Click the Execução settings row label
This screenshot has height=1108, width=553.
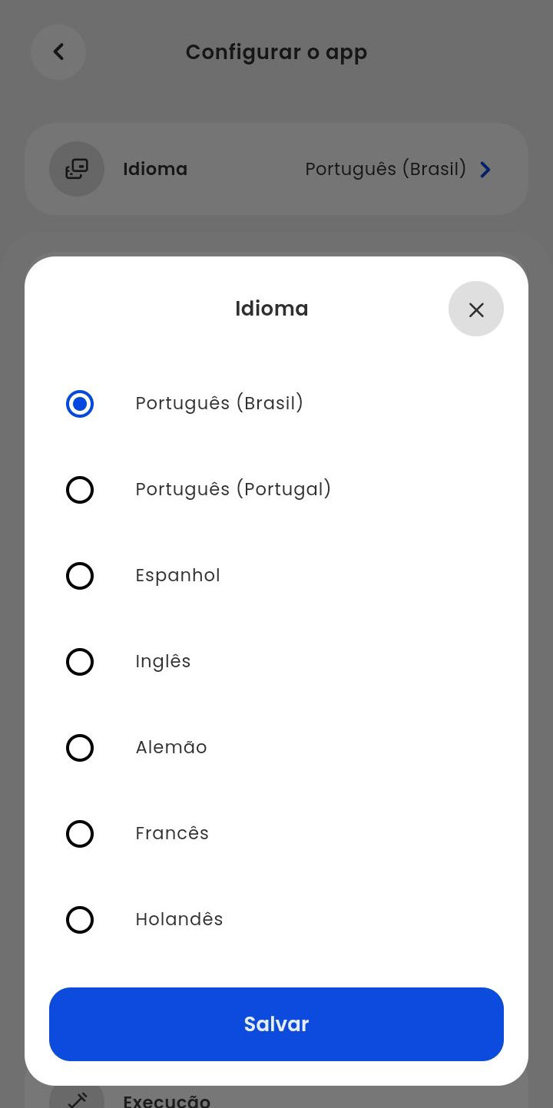[x=167, y=1100]
